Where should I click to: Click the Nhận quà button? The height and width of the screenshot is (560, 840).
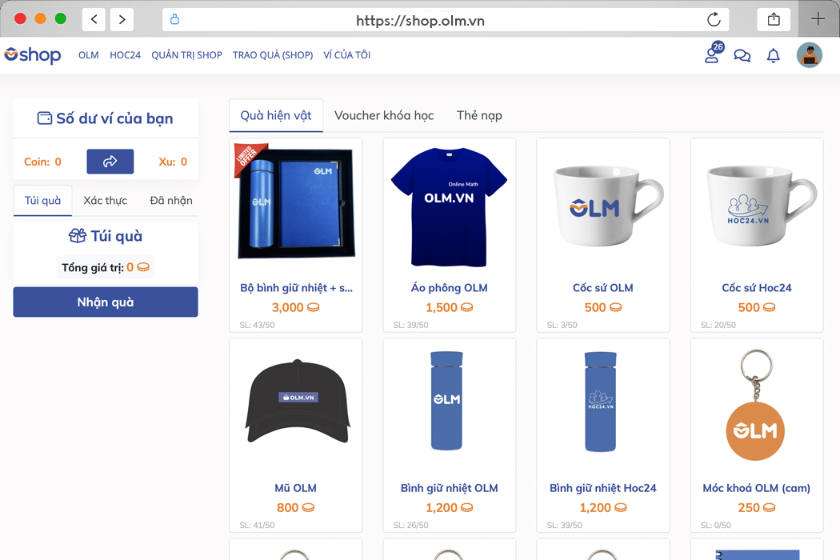pos(105,302)
